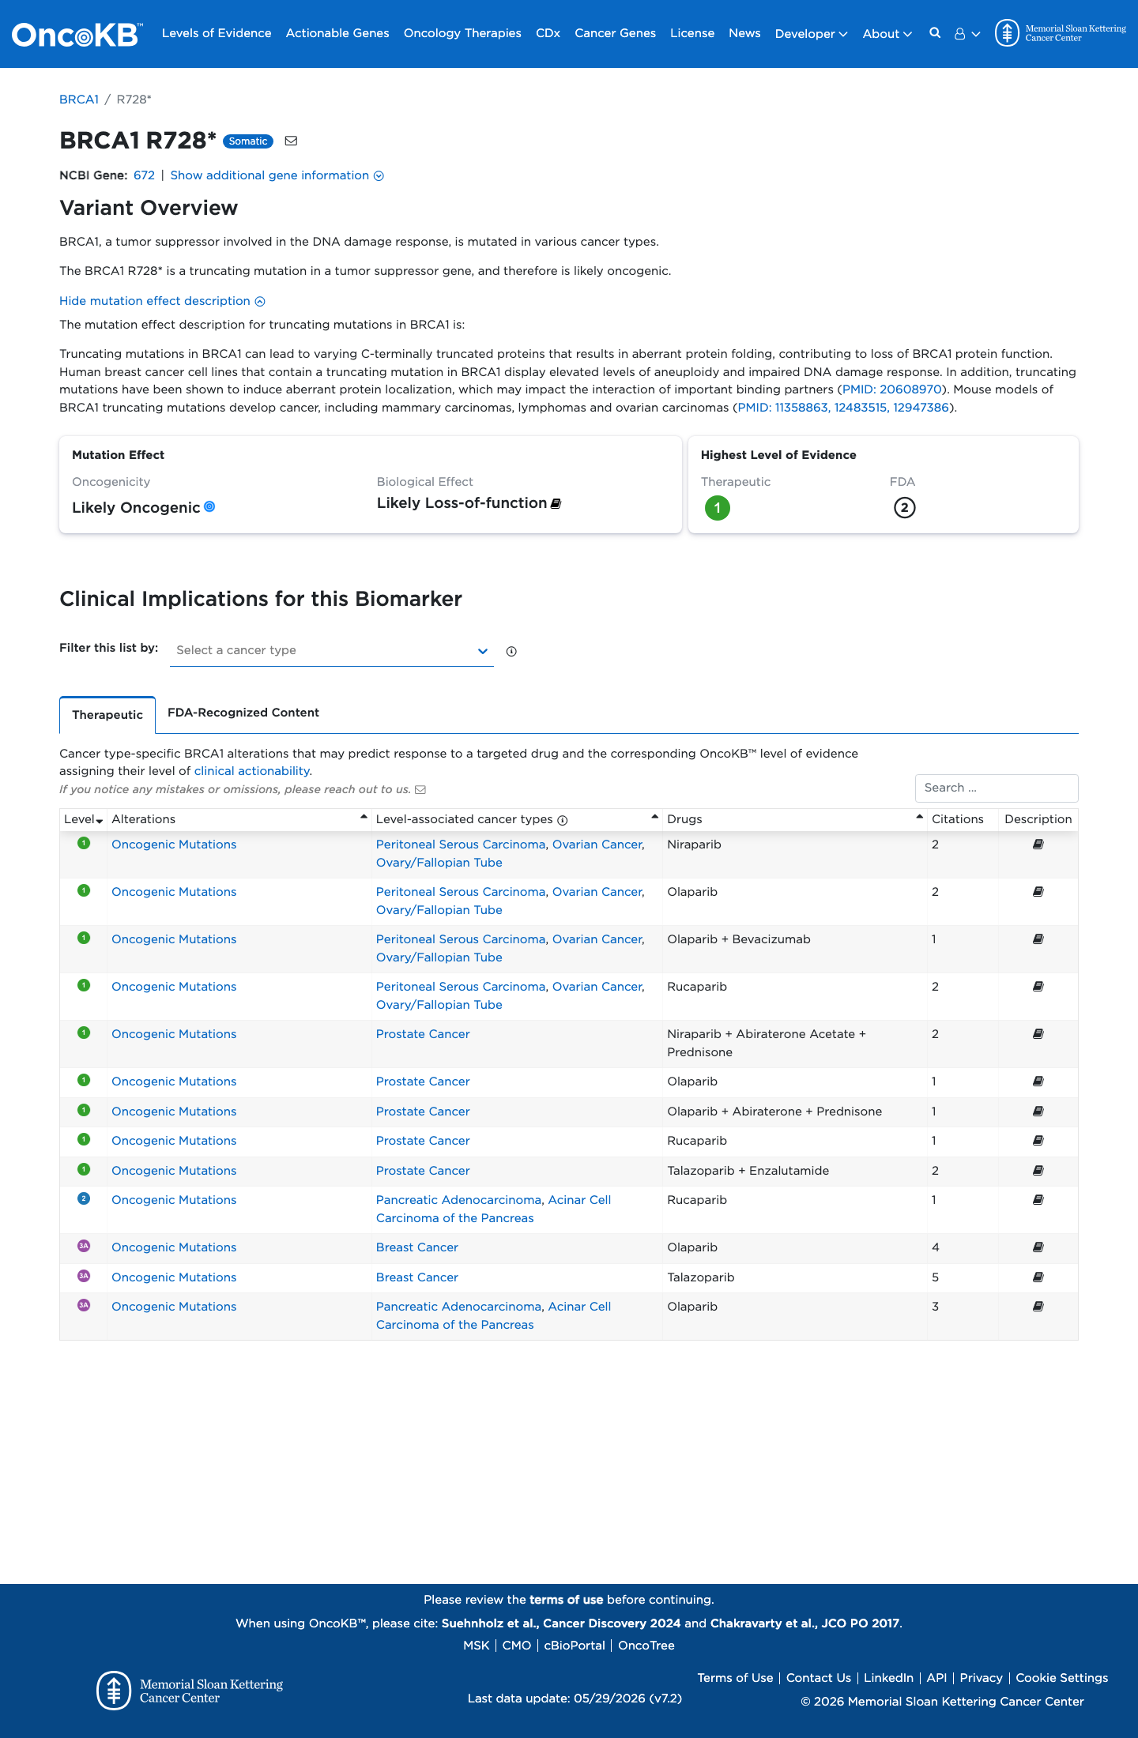This screenshot has height=1738, width=1138.
Task: Click the envelope icon after 'reach out to us'
Action: click(420, 789)
